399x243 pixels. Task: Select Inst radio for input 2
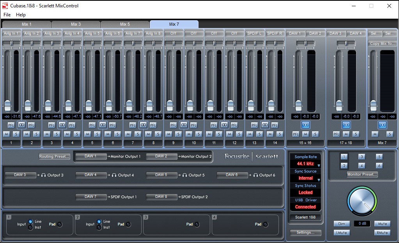tap(99, 227)
